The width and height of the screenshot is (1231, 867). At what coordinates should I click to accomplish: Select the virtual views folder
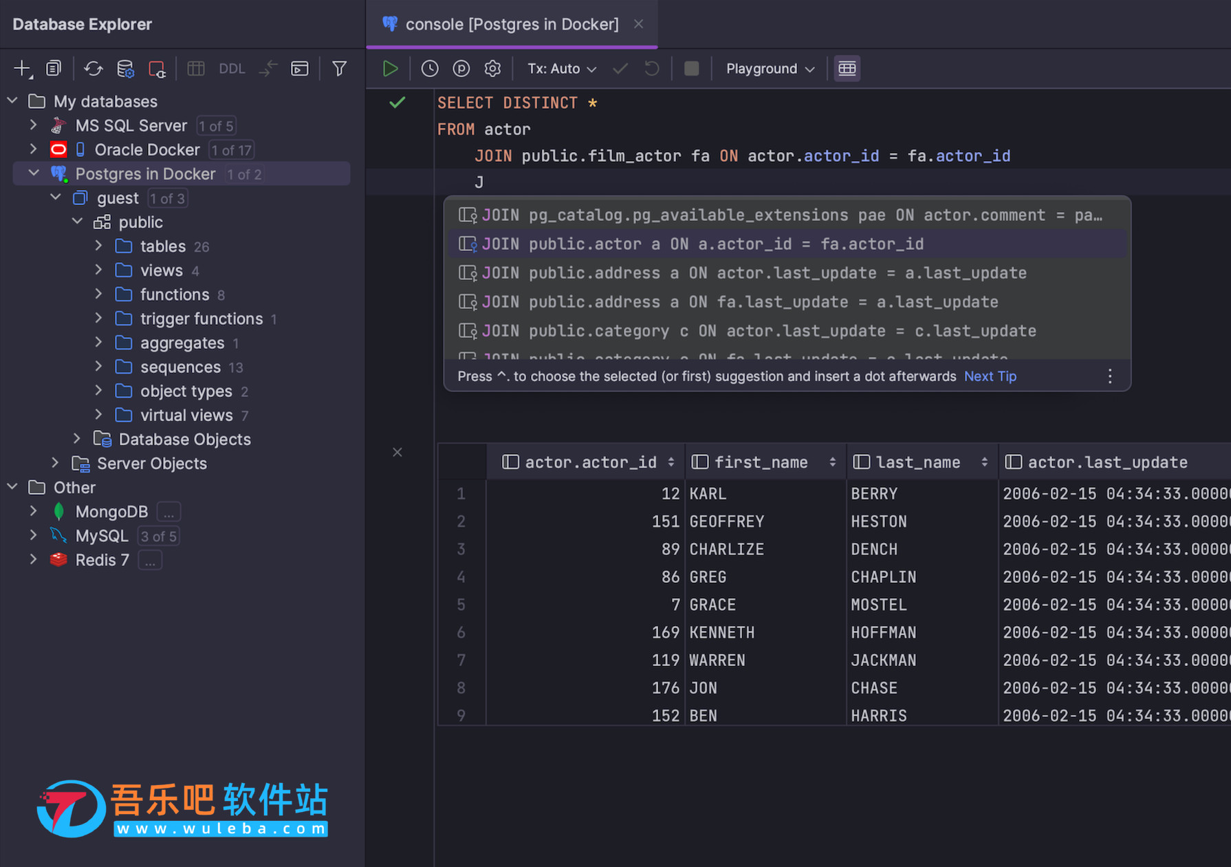click(186, 415)
